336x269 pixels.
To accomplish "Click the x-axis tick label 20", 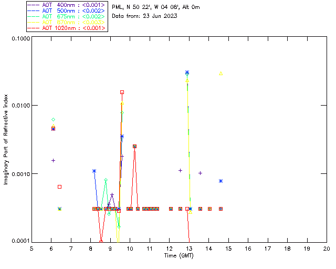I will point(327,249).
